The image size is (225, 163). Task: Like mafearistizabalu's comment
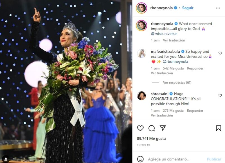[x=220, y=53]
